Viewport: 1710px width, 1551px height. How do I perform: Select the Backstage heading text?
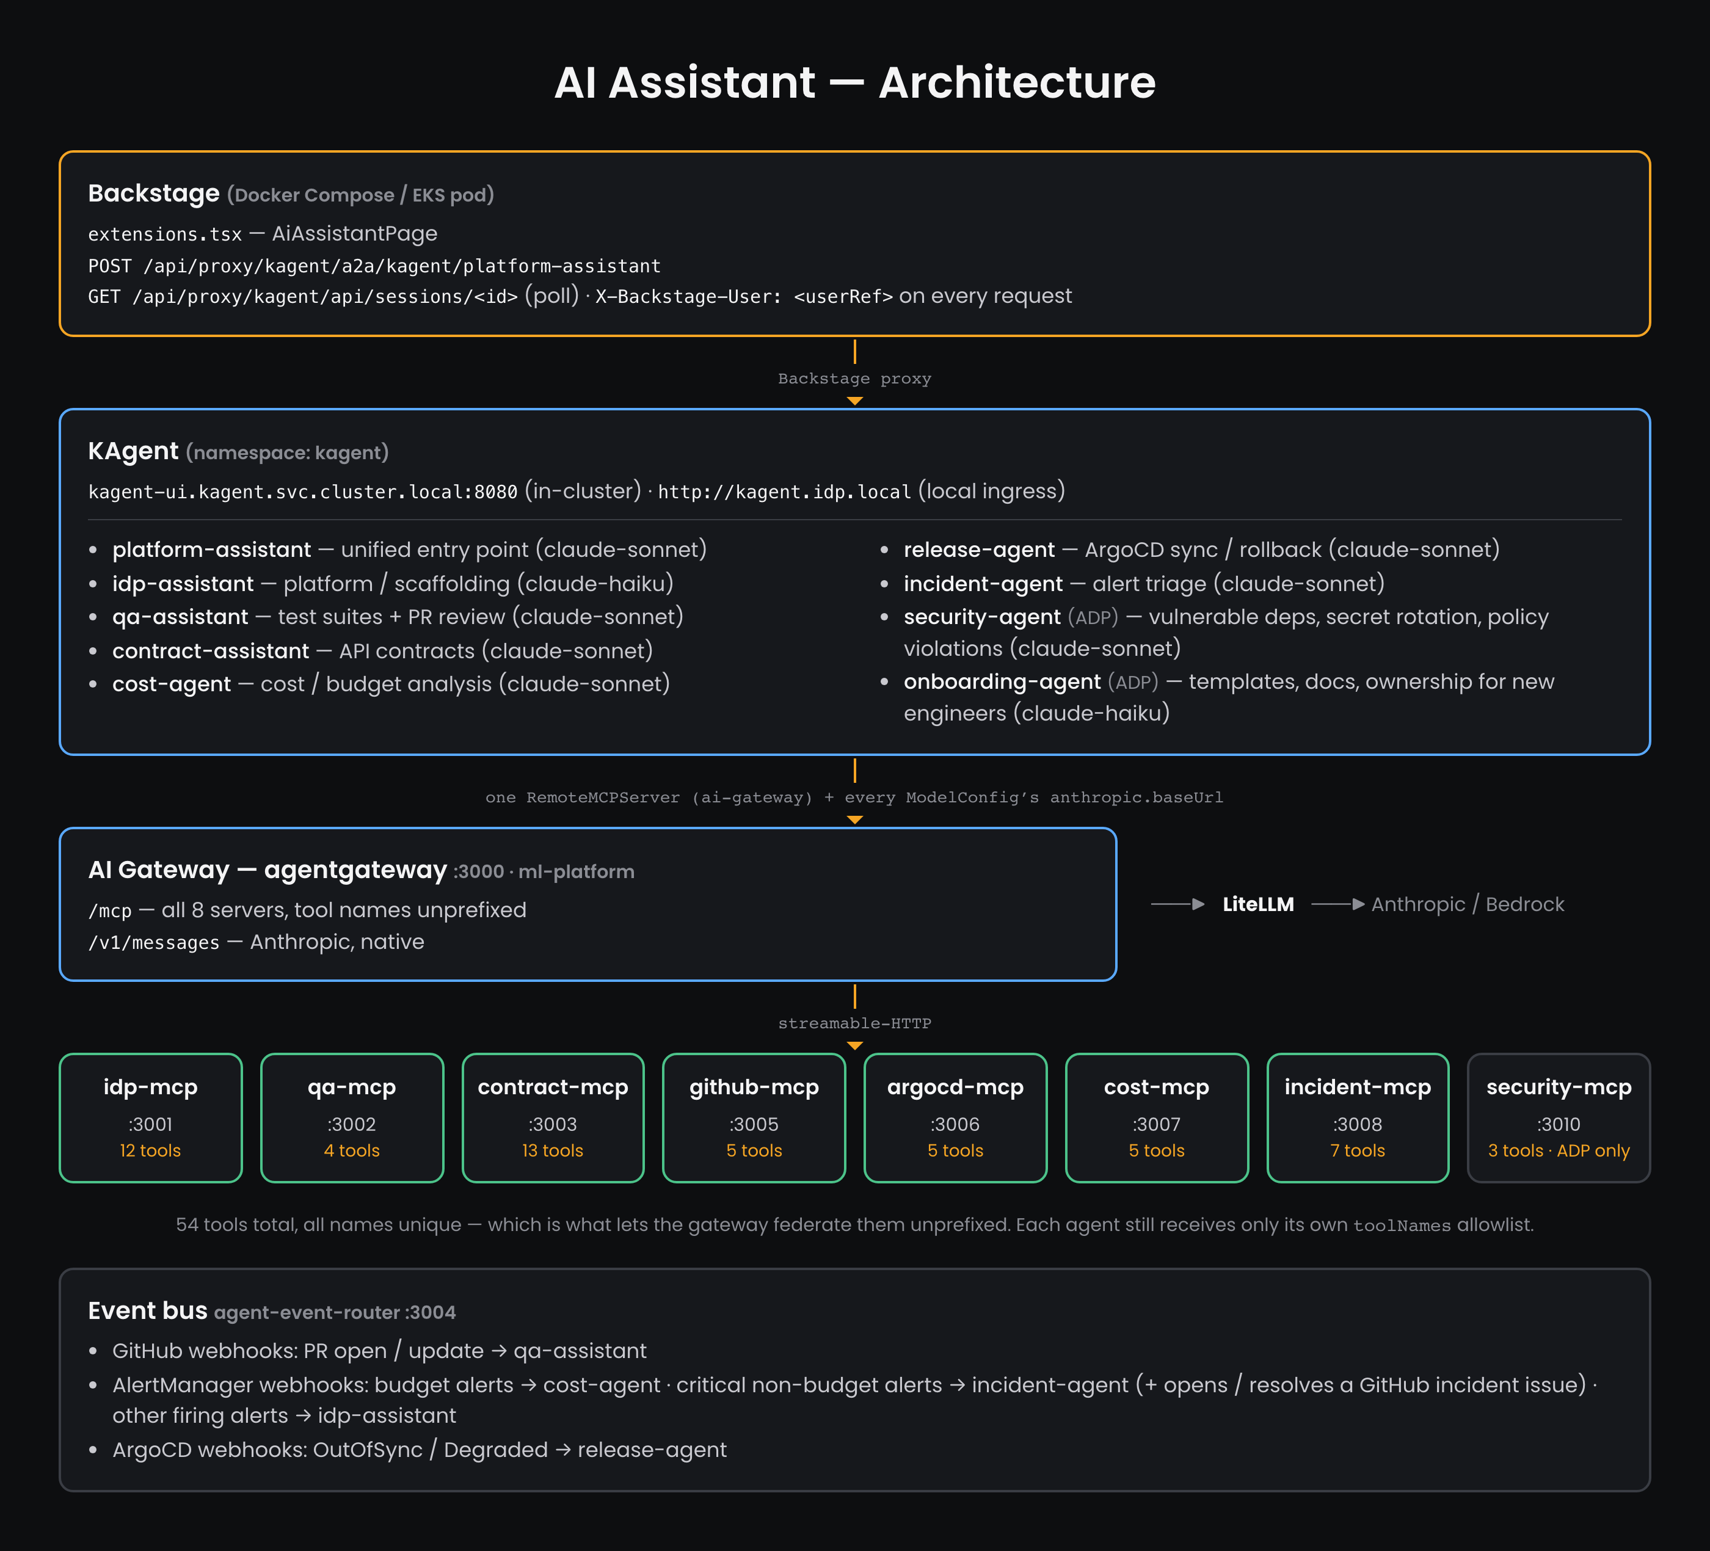153,194
